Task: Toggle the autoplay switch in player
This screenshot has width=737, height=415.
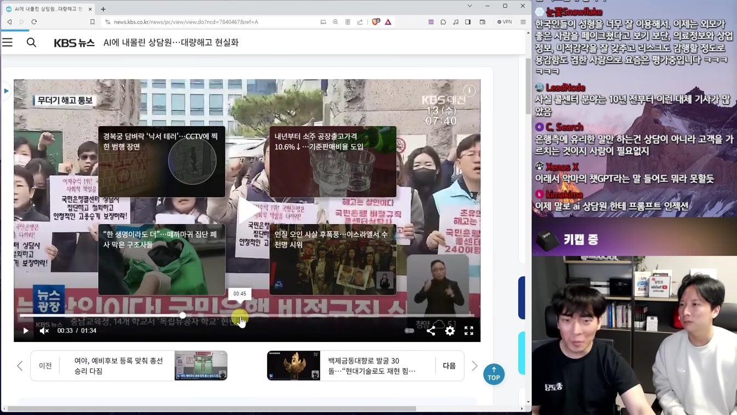Action: pyautogui.click(x=409, y=330)
